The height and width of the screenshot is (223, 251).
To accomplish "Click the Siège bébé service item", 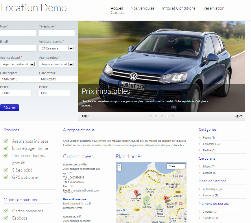I will pos(23,170).
